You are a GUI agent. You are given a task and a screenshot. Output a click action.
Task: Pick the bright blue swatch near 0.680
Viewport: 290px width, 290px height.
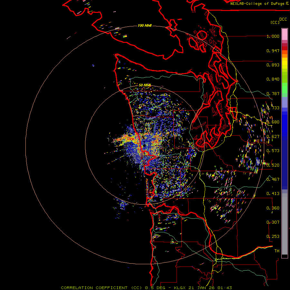pos(285,126)
